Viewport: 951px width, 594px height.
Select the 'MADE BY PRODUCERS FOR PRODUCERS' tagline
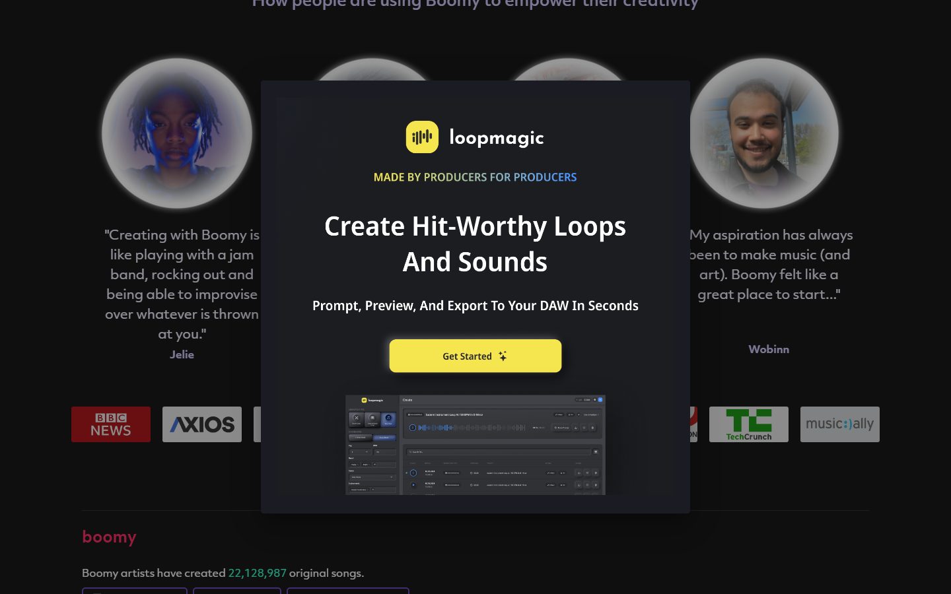475,177
